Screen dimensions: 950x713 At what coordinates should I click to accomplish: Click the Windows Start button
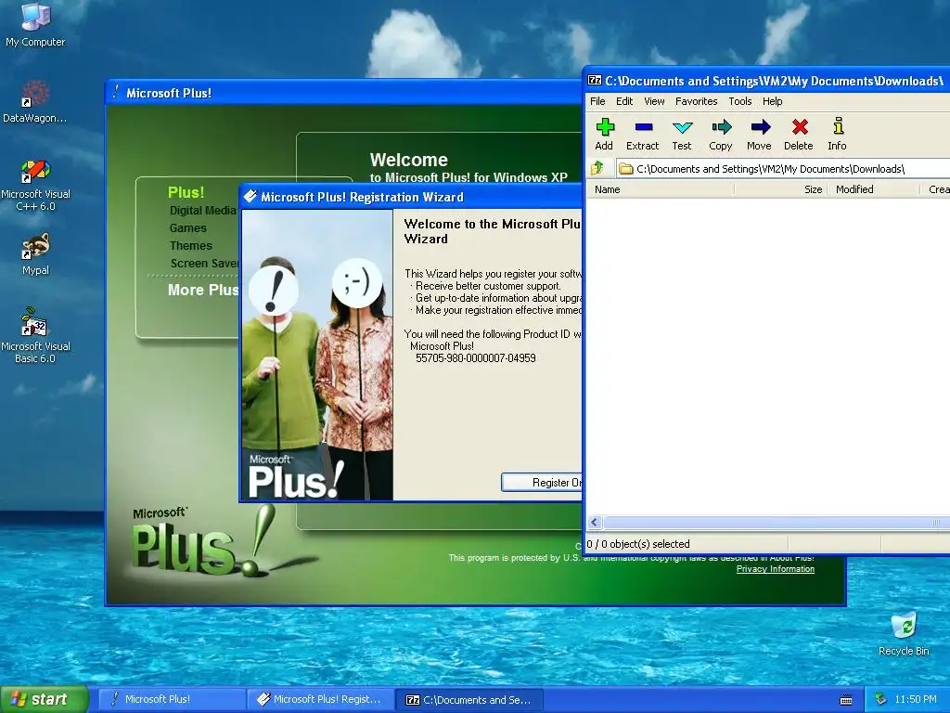(x=44, y=699)
